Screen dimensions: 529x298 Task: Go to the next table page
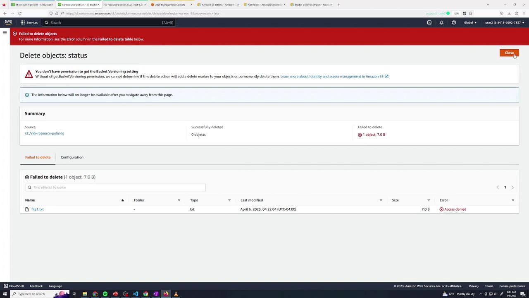(512, 187)
